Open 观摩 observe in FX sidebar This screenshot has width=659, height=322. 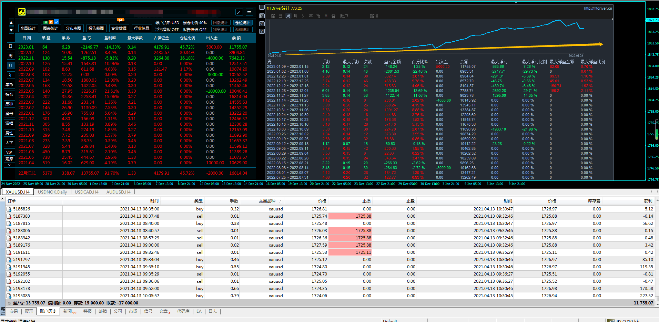[9, 159]
